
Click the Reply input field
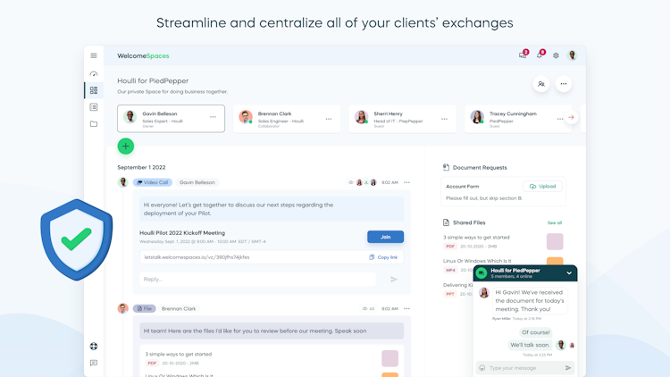tap(257, 280)
